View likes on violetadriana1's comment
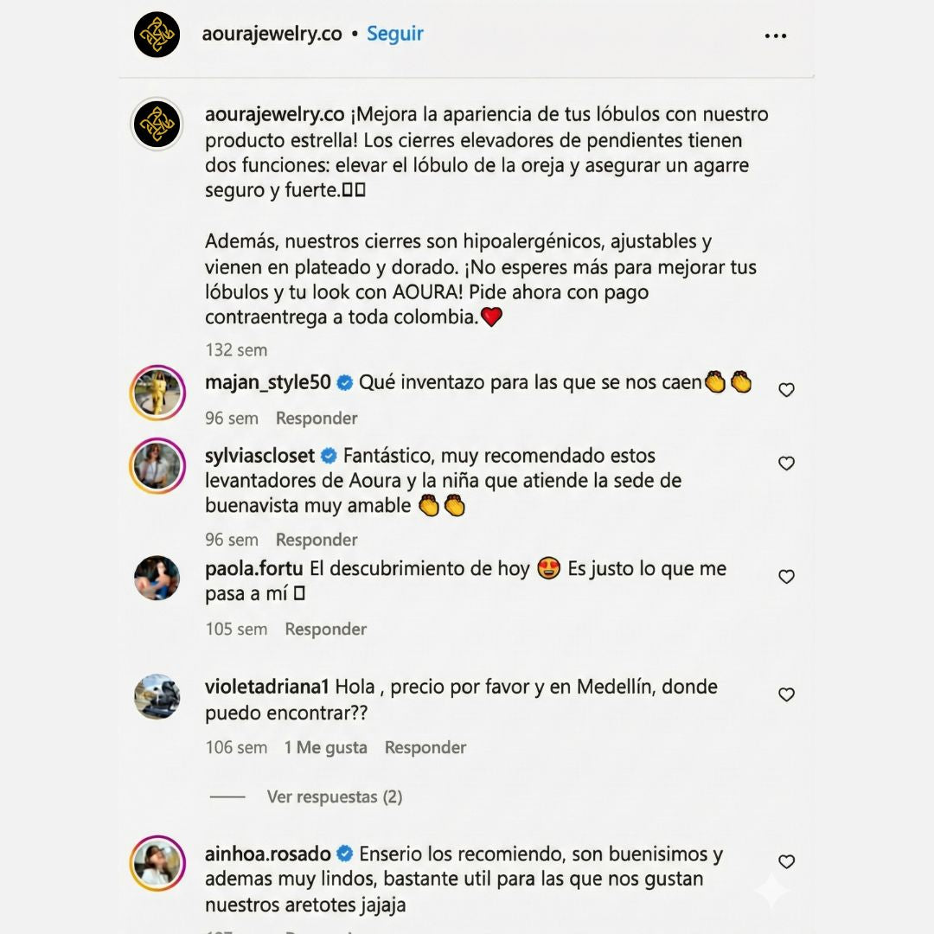 coord(325,747)
